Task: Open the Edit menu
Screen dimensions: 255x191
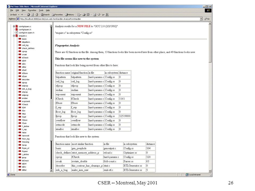Action: click(x=17, y=10)
